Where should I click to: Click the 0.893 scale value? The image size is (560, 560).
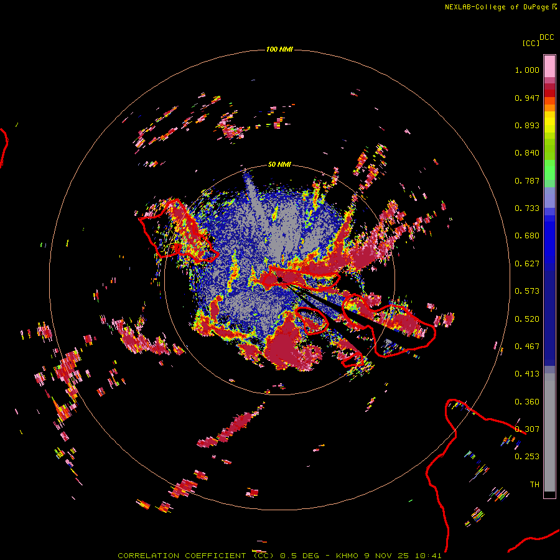[527, 125]
